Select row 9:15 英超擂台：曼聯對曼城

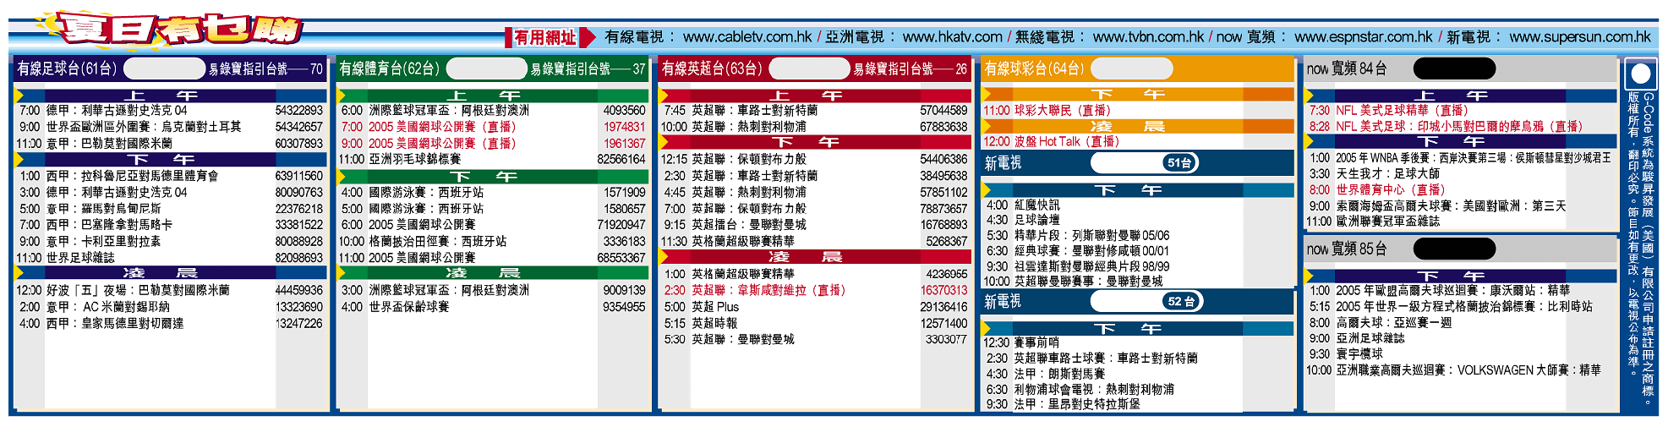tap(815, 225)
